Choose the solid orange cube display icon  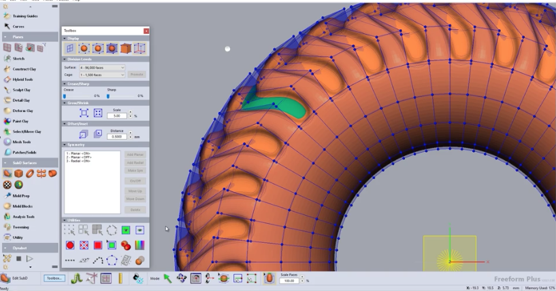click(x=125, y=48)
